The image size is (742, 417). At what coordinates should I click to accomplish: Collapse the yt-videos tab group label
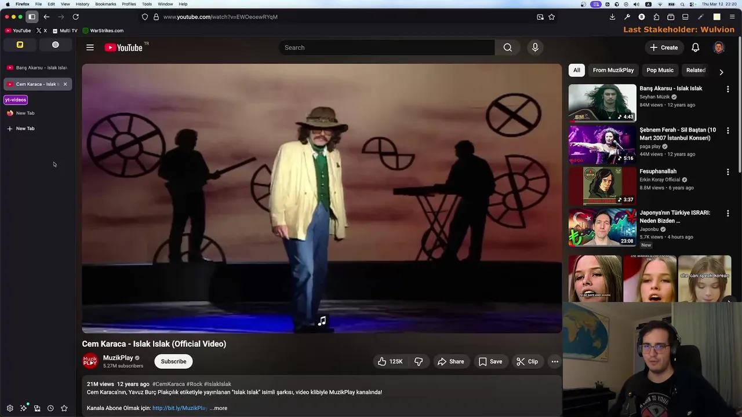point(16,100)
